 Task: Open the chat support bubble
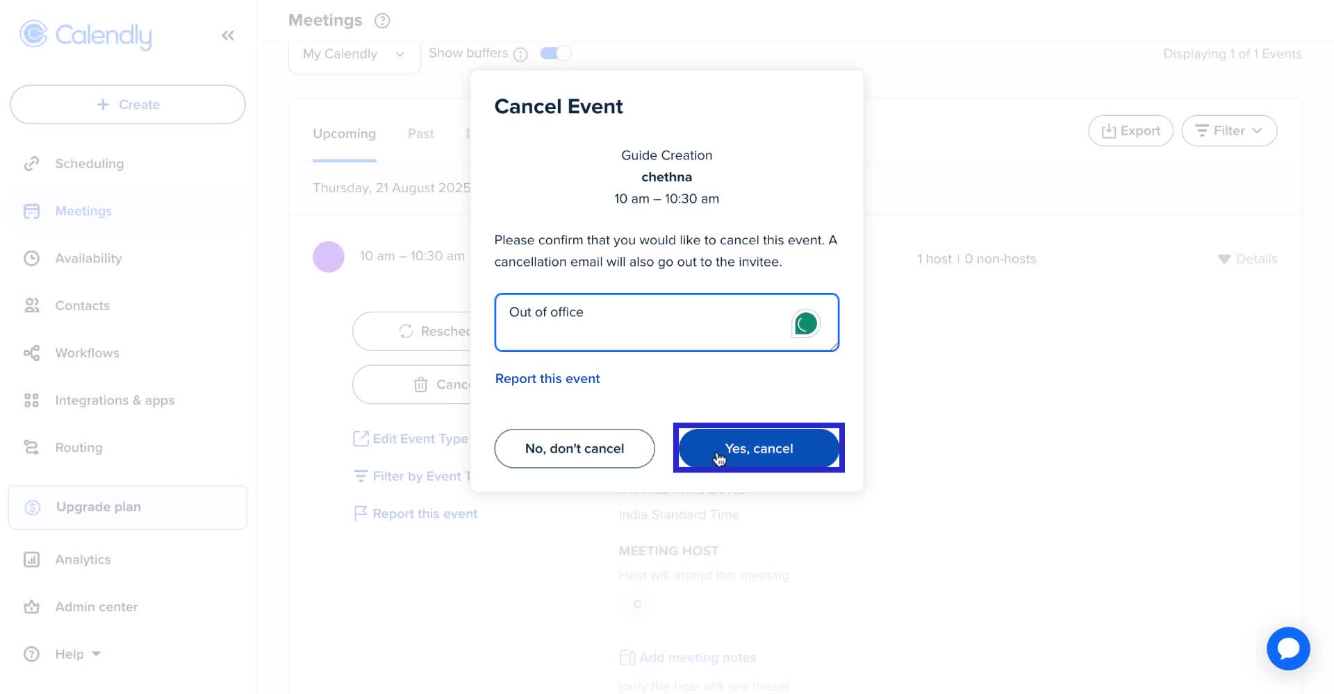click(x=1287, y=649)
